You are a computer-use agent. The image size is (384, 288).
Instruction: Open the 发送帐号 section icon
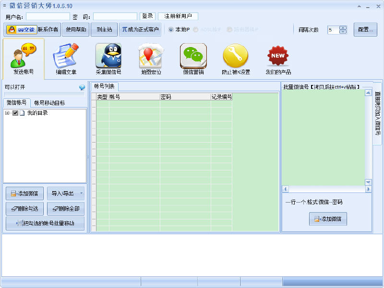tap(24, 59)
